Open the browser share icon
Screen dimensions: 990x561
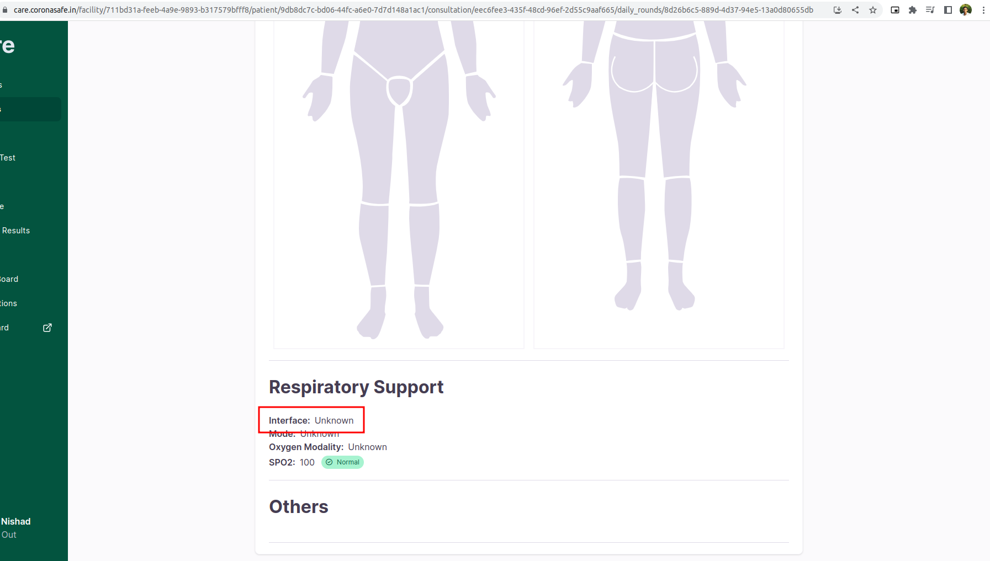click(855, 9)
